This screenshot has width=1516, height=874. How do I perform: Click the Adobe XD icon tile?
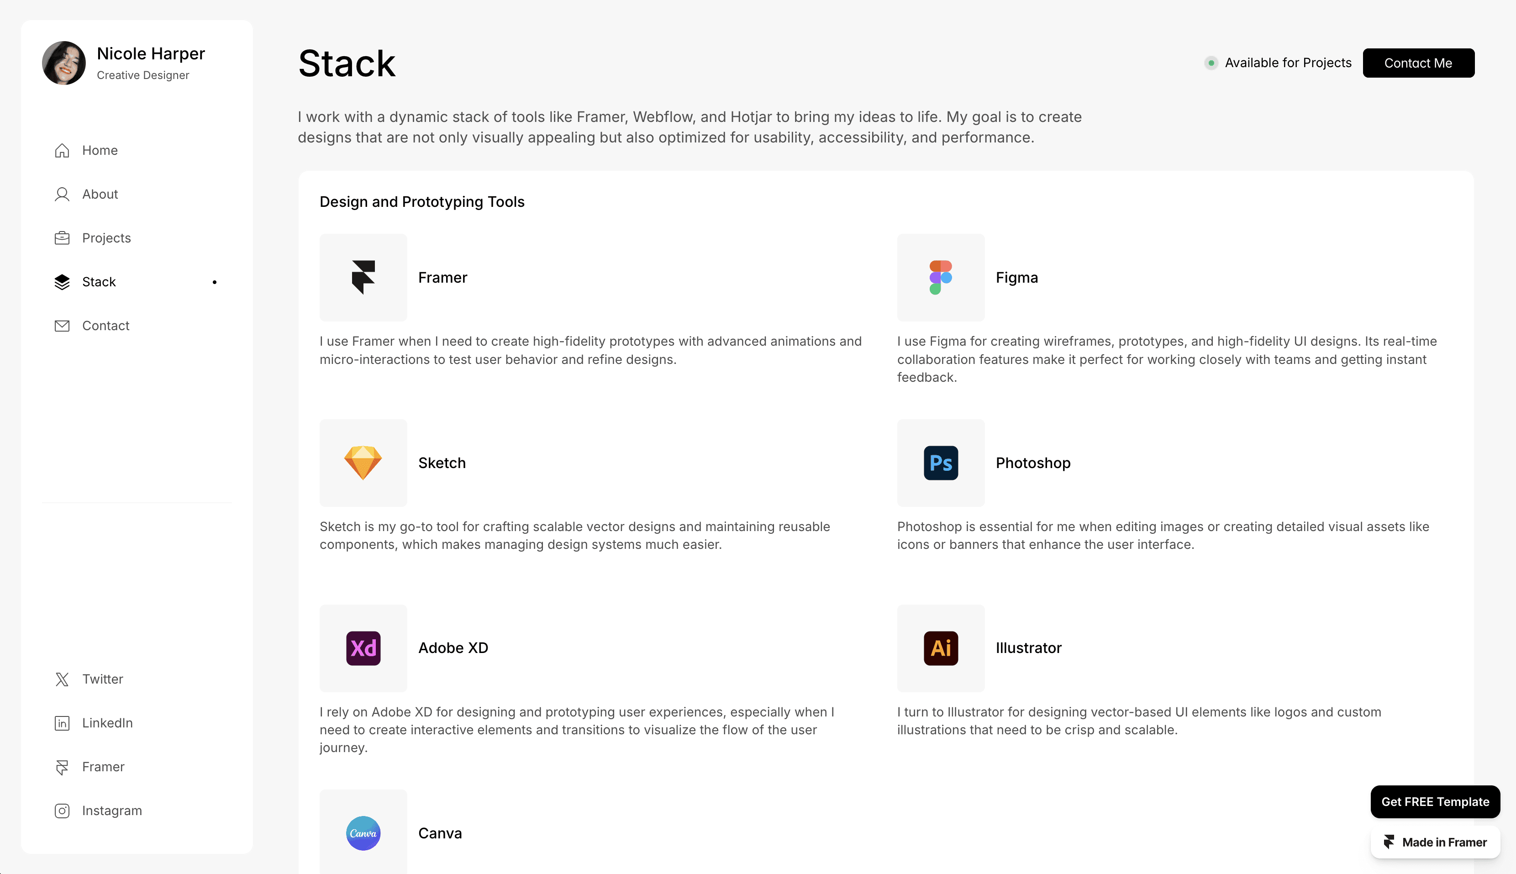click(x=363, y=648)
